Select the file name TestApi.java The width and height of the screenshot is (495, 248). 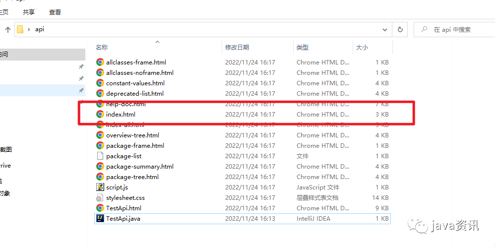(x=123, y=218)
